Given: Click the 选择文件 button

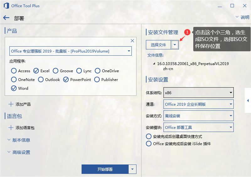Looking at the screenshot, I should (x=158, y=45).
